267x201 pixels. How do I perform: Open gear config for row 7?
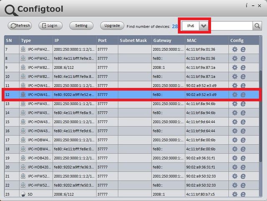(x=234, y=49)
